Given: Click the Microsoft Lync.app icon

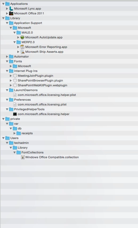Looking at the screenshot, I should pos(11,9).
